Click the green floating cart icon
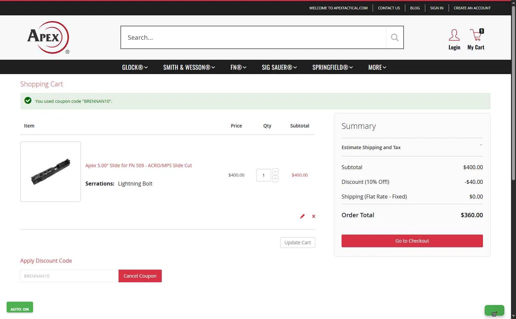Screen dimensions: 516x319 tap(494, 311)
